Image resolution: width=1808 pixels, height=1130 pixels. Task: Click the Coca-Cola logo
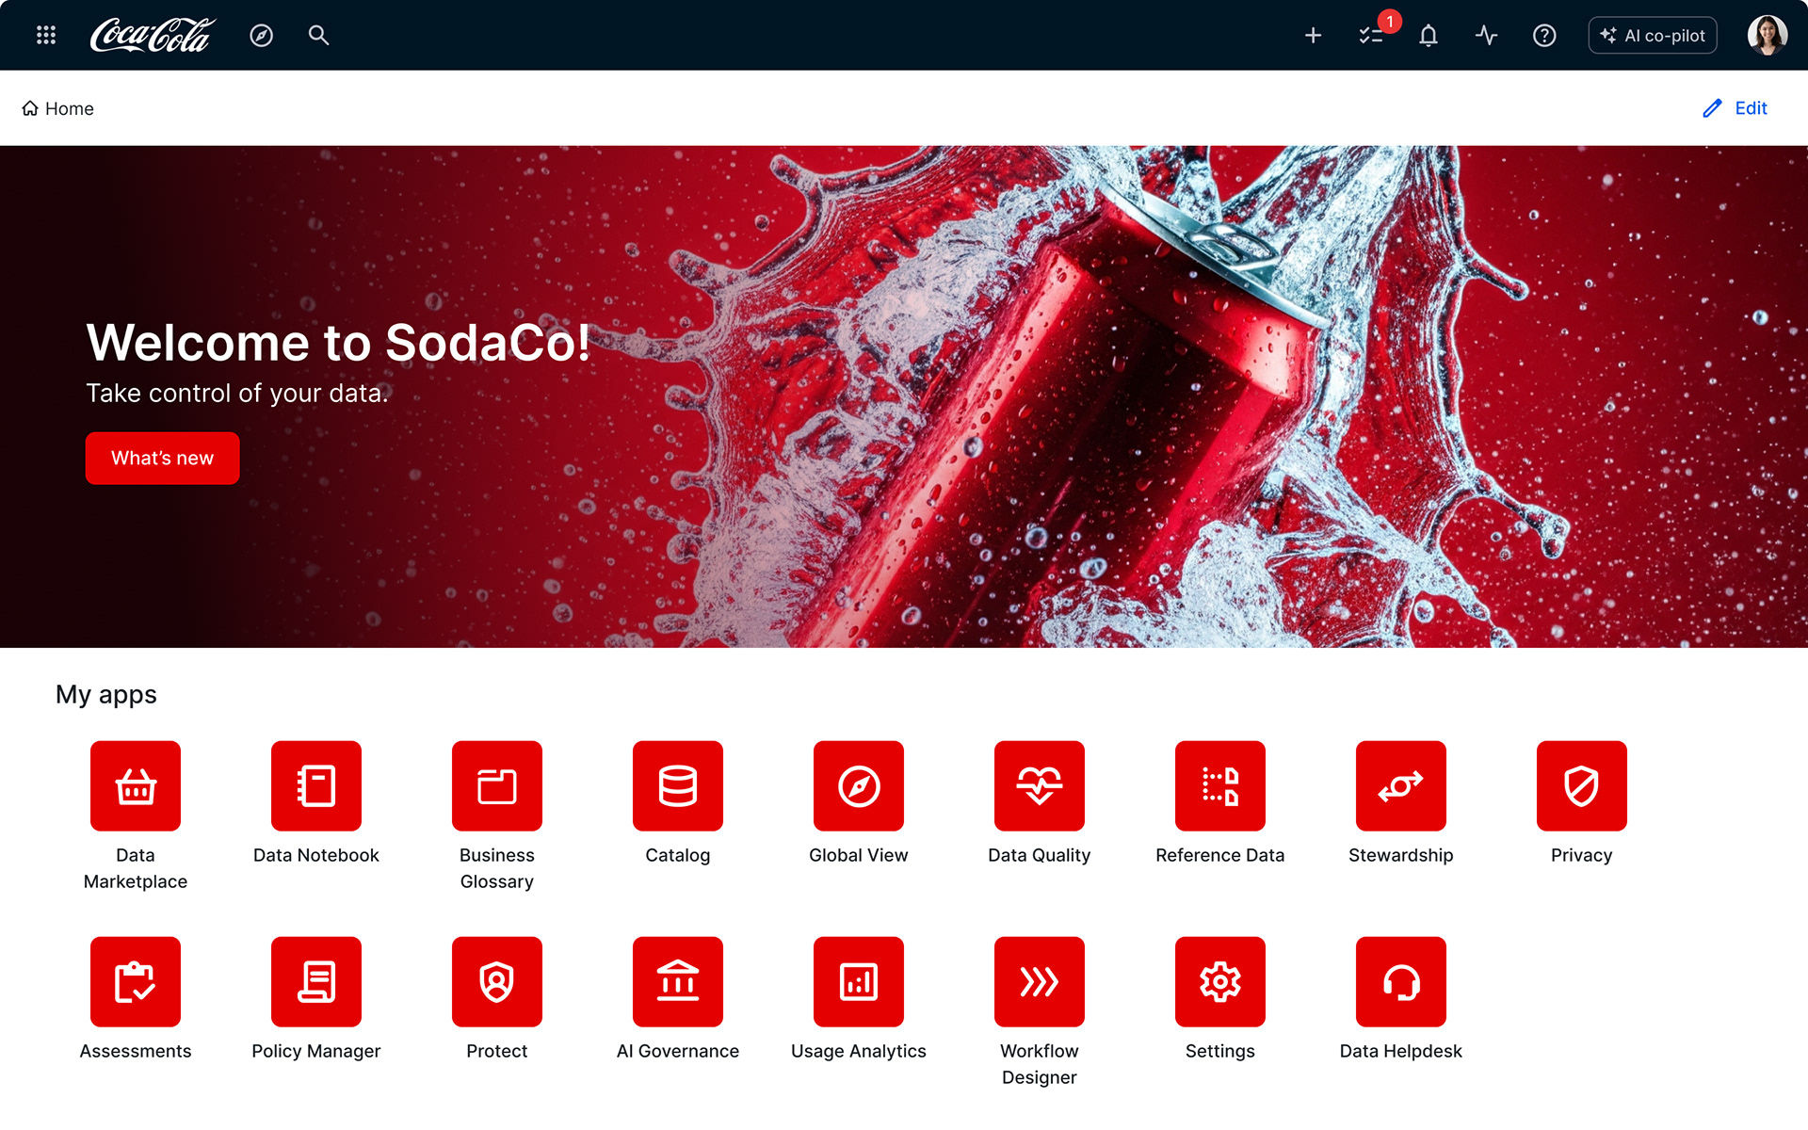(x=153, y=35)
